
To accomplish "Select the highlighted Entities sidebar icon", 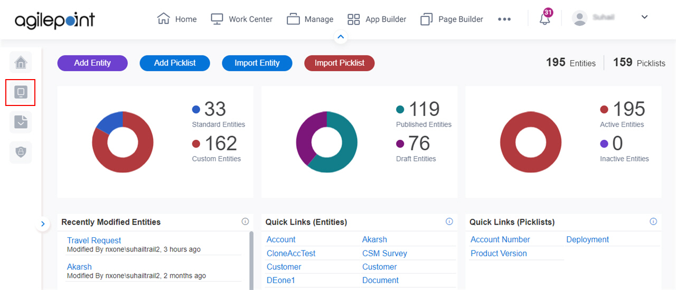I will [x=21, y=92].
